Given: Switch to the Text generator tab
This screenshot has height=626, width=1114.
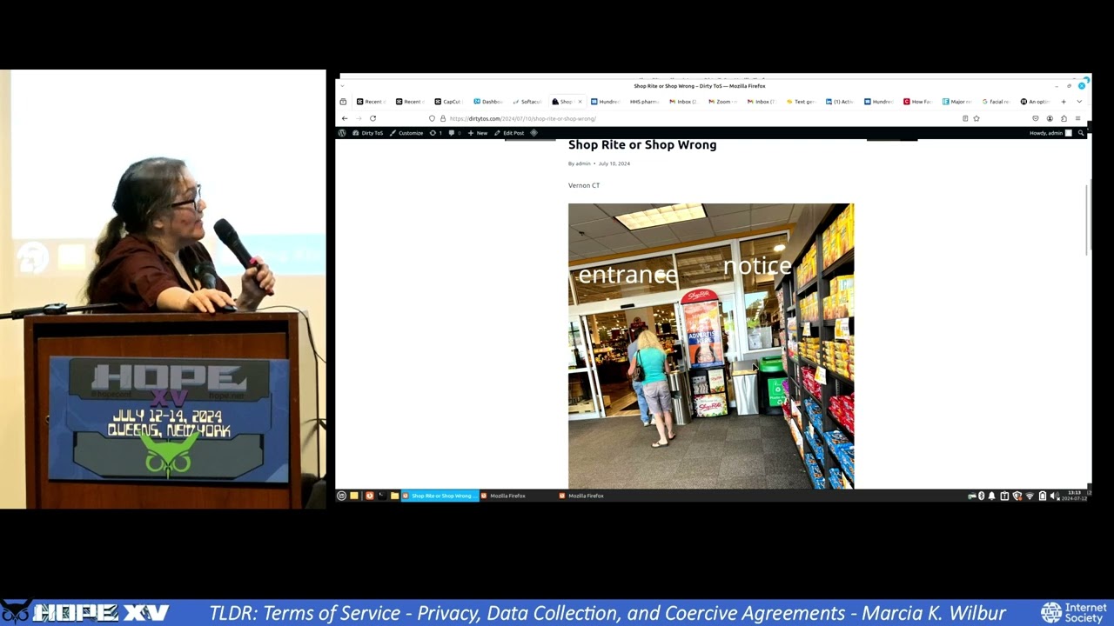Looking at the screenshot, I should [801, 102].
